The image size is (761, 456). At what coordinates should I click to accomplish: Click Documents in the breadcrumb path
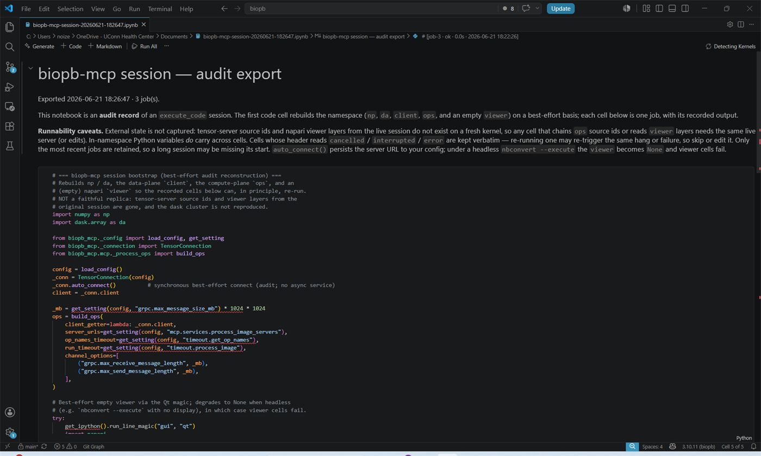click(x=174, y=36)
